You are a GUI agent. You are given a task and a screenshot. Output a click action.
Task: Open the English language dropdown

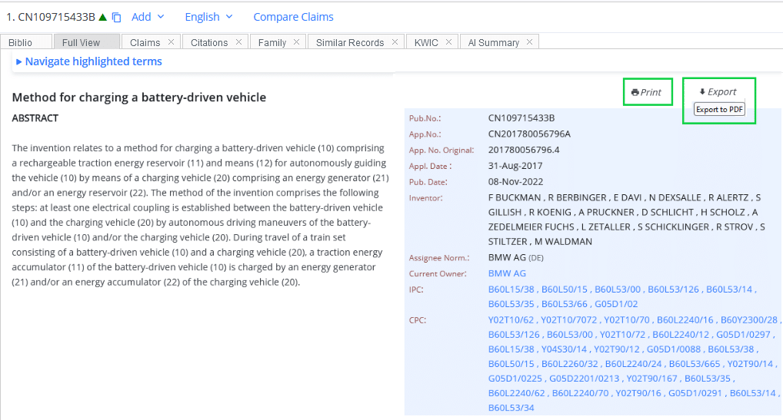[x=208, y=17]
